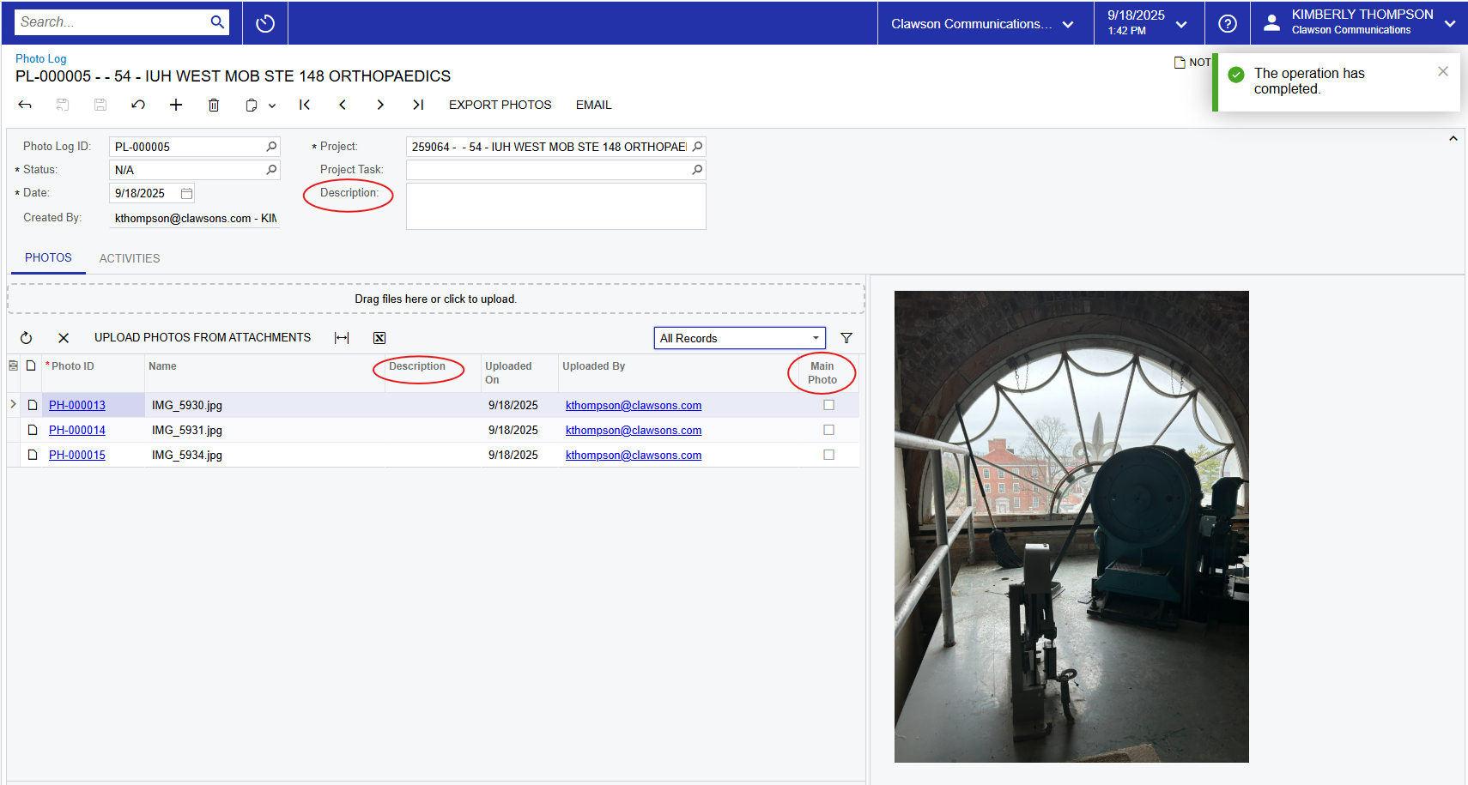The width and height of the screenshot is (1468, 785).
Task: Check Main Photo for IMG_5931.jpg
Action: [828, 430]
